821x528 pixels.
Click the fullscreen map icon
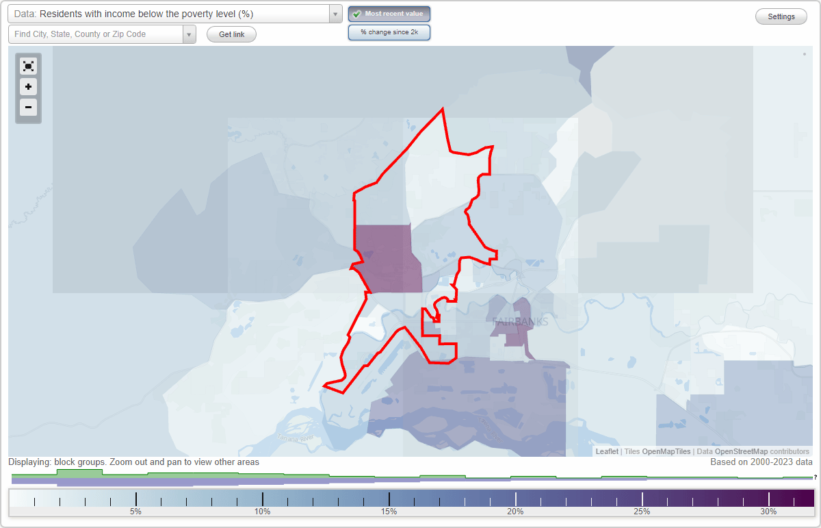[x=28, y=66]
